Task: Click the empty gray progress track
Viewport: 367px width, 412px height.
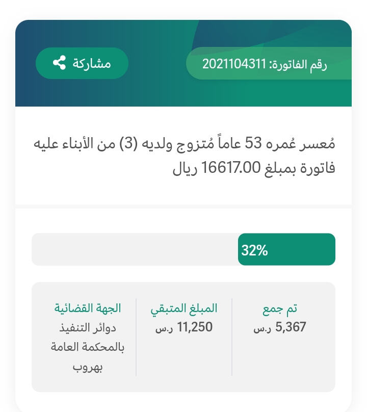Action: [135, 249]
